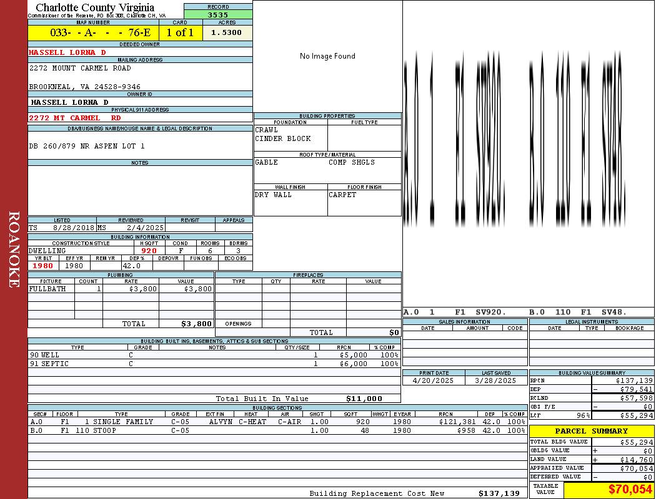This screenshot has height=499, width=656.
Task: Click the H SQFT value 920 in red
Action: tap(149, 251)
